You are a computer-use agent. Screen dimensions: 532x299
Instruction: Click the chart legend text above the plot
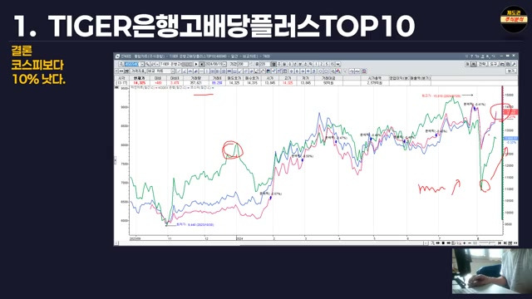coord(172,88)
